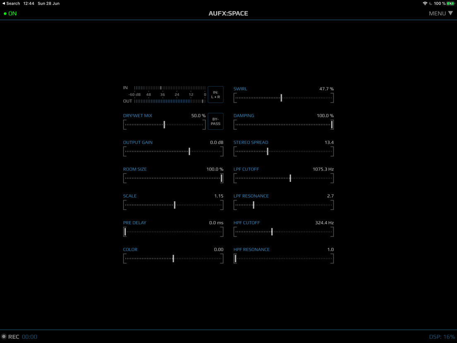
Task: Click the HPF Cutoff slider handle
Action: pos(272,232)
